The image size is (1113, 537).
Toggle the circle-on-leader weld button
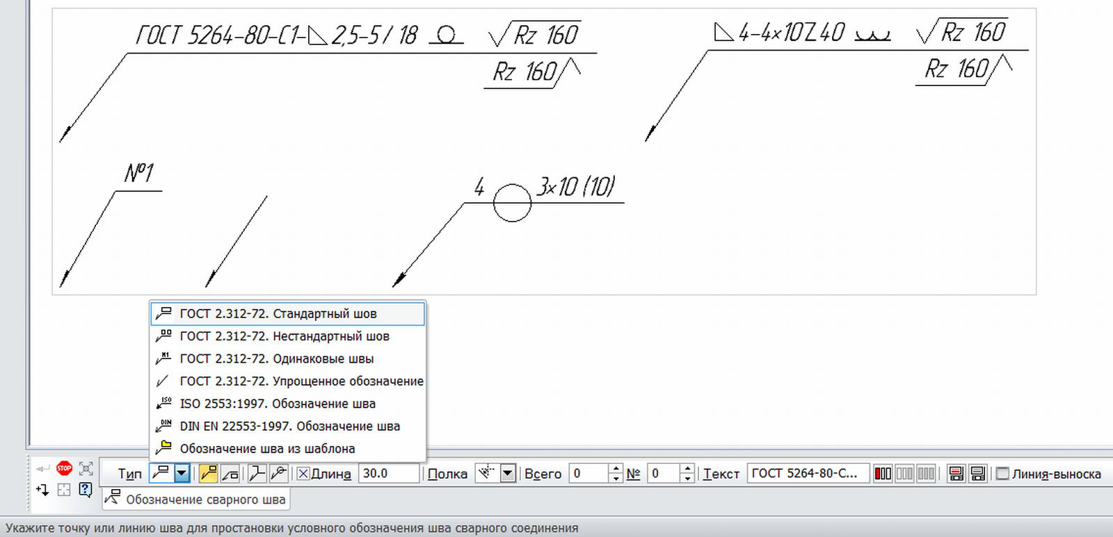tap(278, 474)
